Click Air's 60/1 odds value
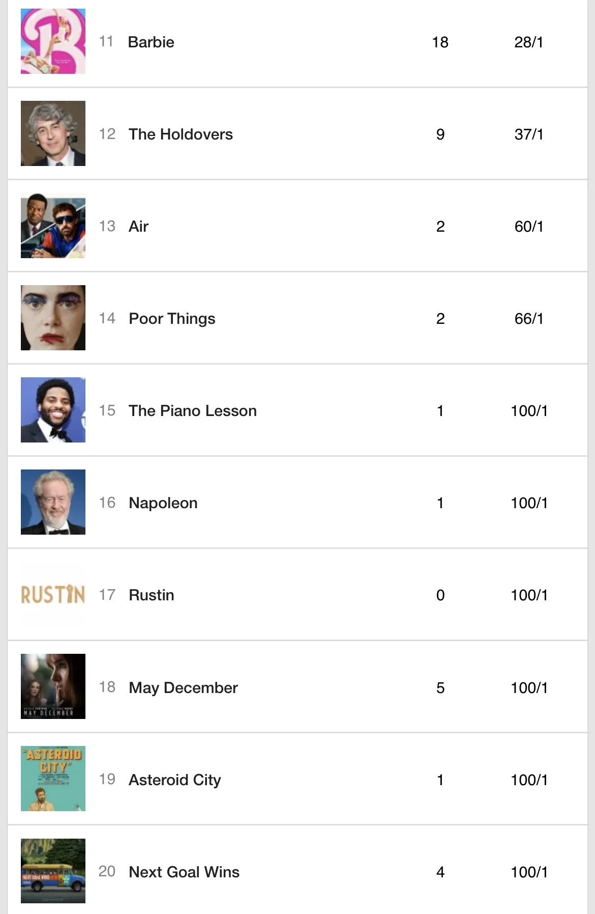This screenshot has width=595, height=914. pyautogui.click(x=528, y=226)
